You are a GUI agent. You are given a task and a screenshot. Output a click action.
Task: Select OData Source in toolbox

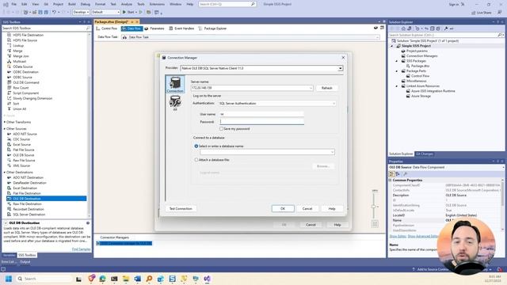tap(23, 66)
